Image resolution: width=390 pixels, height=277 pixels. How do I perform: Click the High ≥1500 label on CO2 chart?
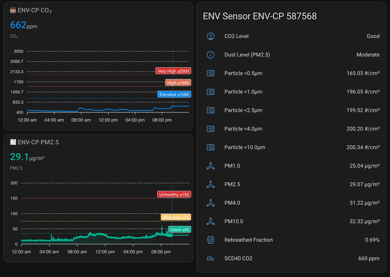(x=178, y=82)
